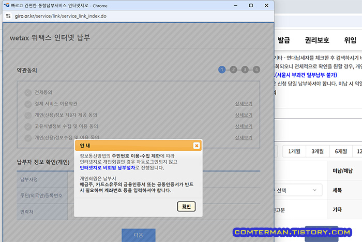Click the 확인 button in the notice dialog
This screenshot has height=242, width=362.
point(186,206)
